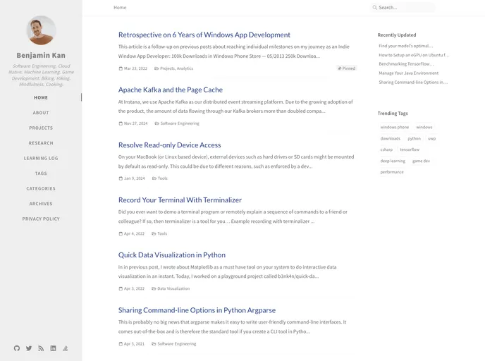The width and height of the screenshot is (485, 361).
Task: Open 'Manage Your Java Environment' recent post
Action: 408,73
